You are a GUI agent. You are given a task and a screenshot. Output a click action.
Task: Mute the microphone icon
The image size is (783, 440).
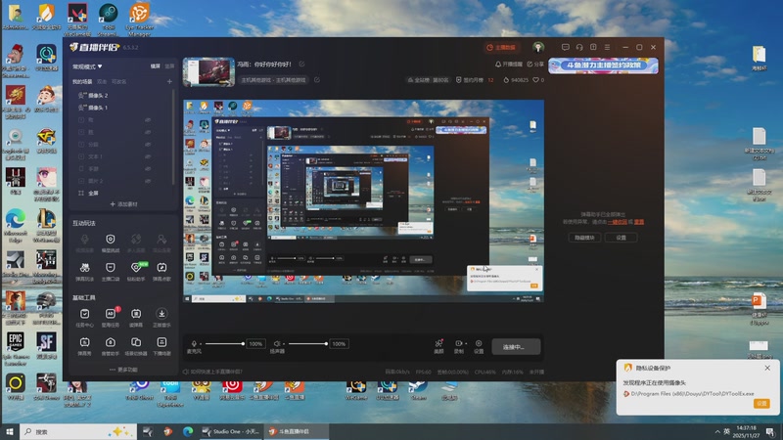pyautogui.click(x=194, y=344)
